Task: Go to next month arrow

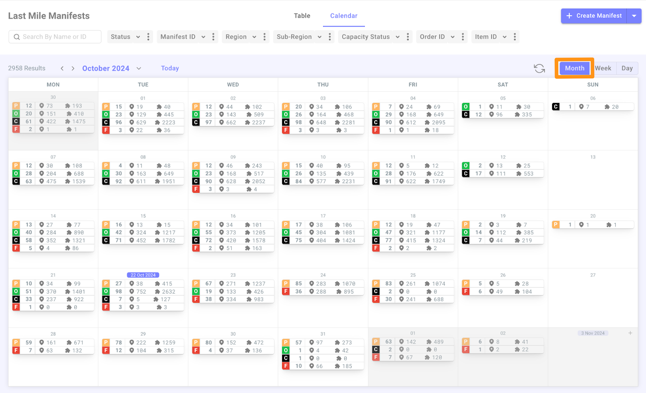Action: tap(73, 68)
